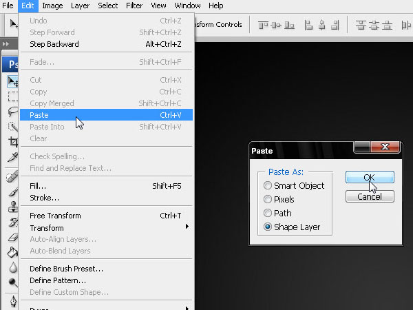This screenshot has width=413, height=310.
Task: Select the Move tool in the toolbox
Action: coord(12,81)
